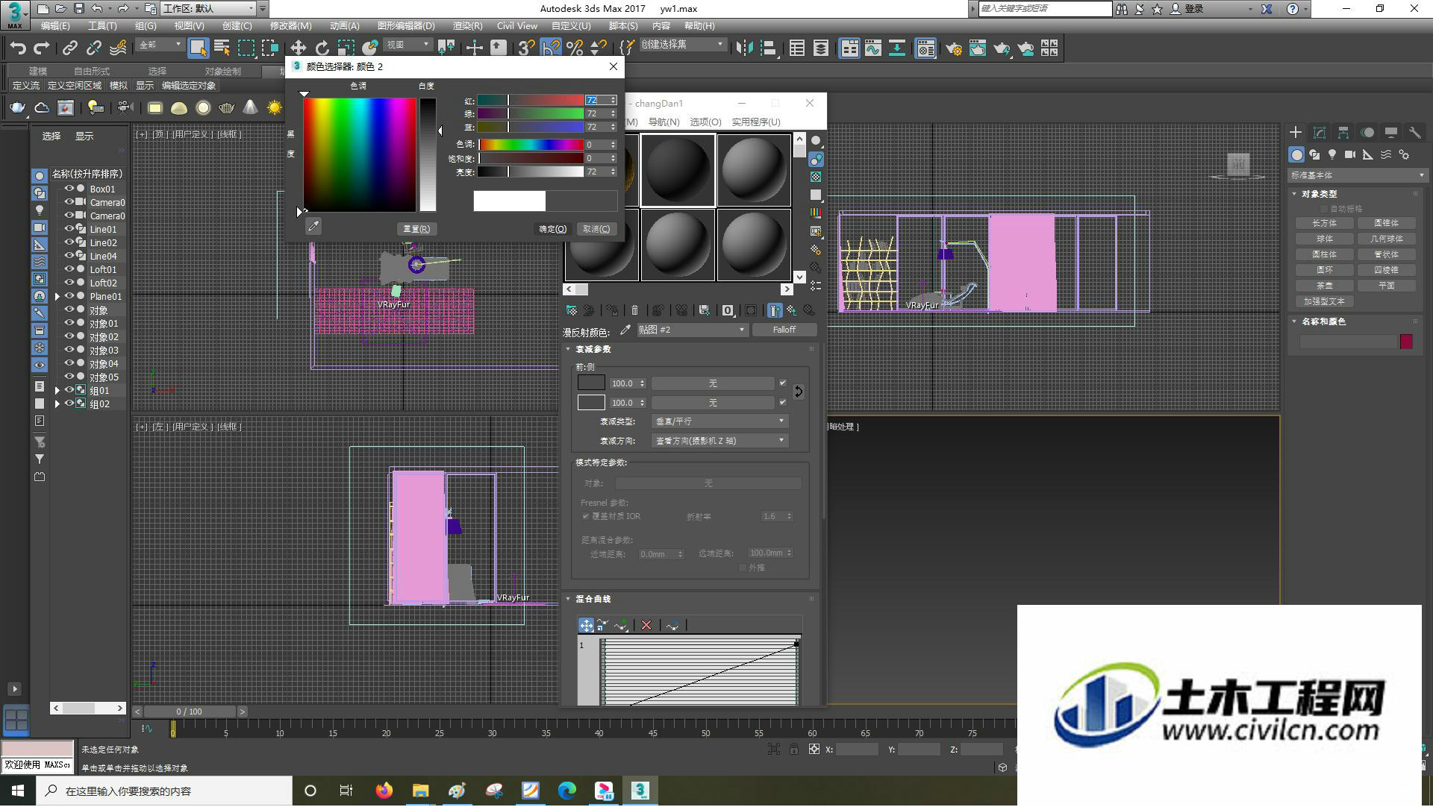Viewport: 1433px width, 807px height.
Task: Toggle 自动栅格 checkbox
Action: tap(1325, 209)
